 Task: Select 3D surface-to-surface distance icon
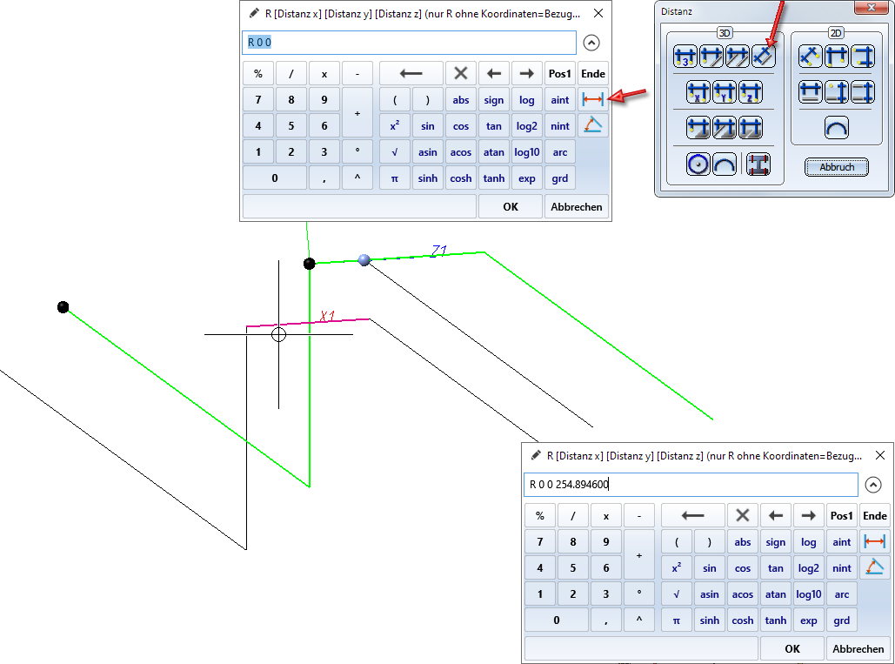point(751,128)
